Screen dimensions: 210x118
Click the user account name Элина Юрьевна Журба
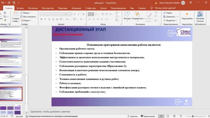coord(169,3)
